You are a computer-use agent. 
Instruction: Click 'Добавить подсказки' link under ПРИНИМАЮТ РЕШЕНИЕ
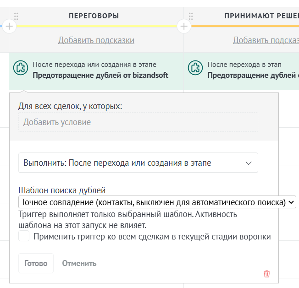tap(266, 40)
